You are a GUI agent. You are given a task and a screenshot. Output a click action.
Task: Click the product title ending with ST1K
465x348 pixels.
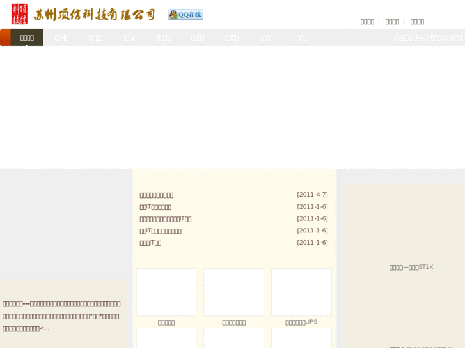pos(411,267)
